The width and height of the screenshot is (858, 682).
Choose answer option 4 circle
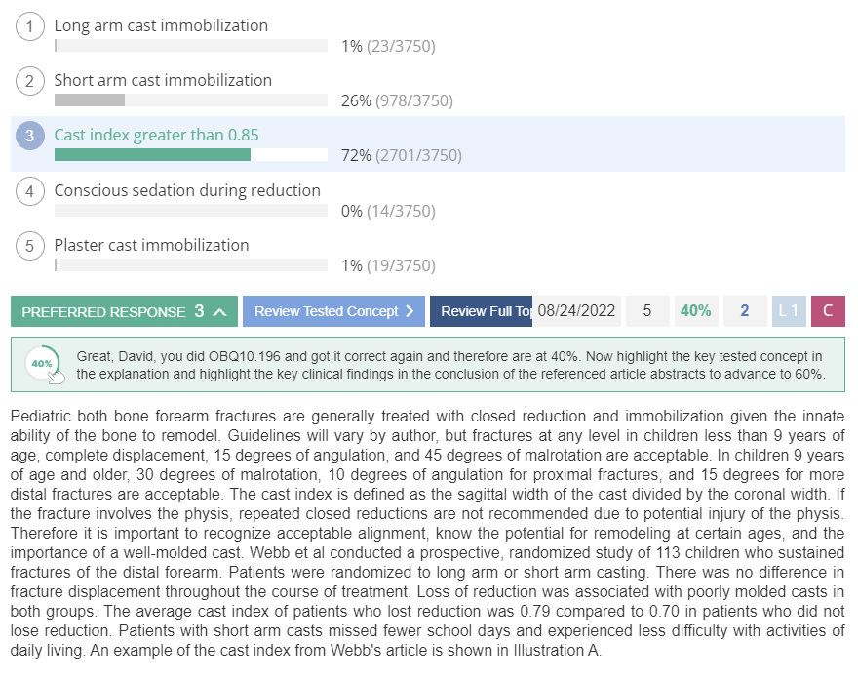pos(29,190)
